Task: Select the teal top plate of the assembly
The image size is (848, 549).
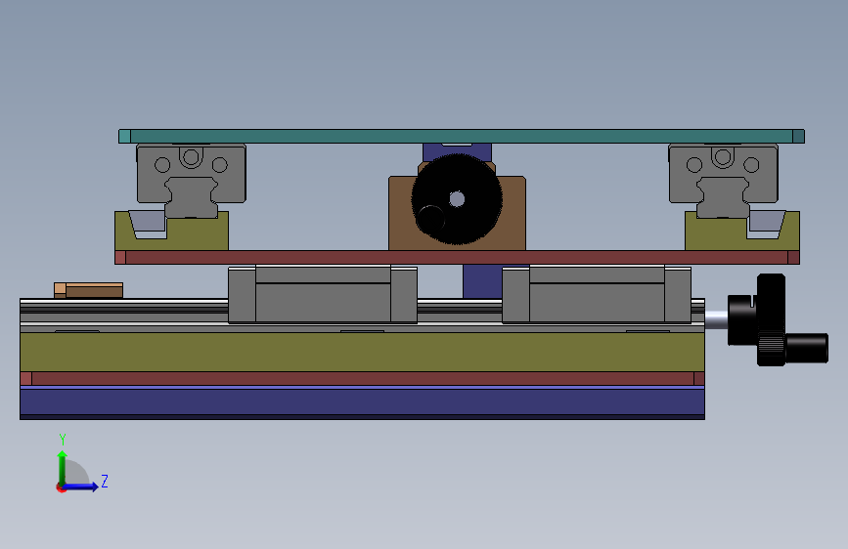Action: tap(462, 136)
